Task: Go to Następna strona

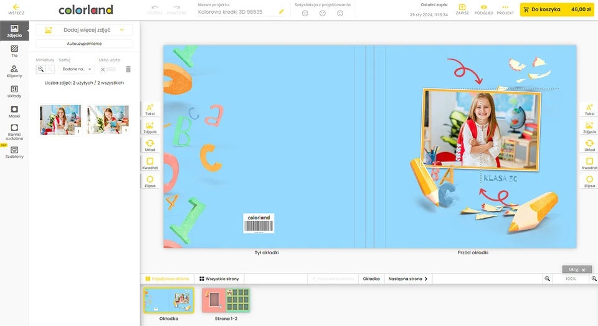Action: [x=408, y=279]
